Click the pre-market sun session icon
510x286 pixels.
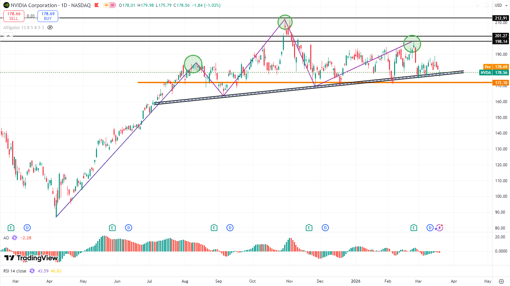(x=106, y=5)
